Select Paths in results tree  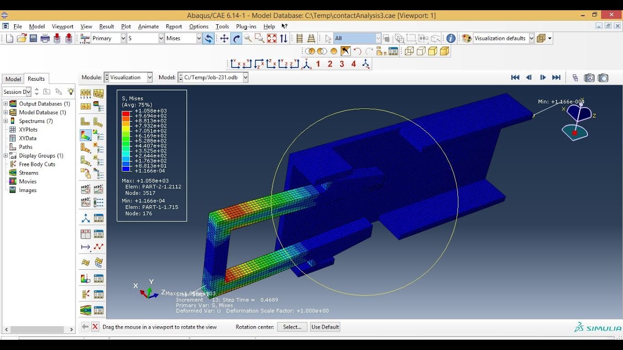(x=26, y=147)
